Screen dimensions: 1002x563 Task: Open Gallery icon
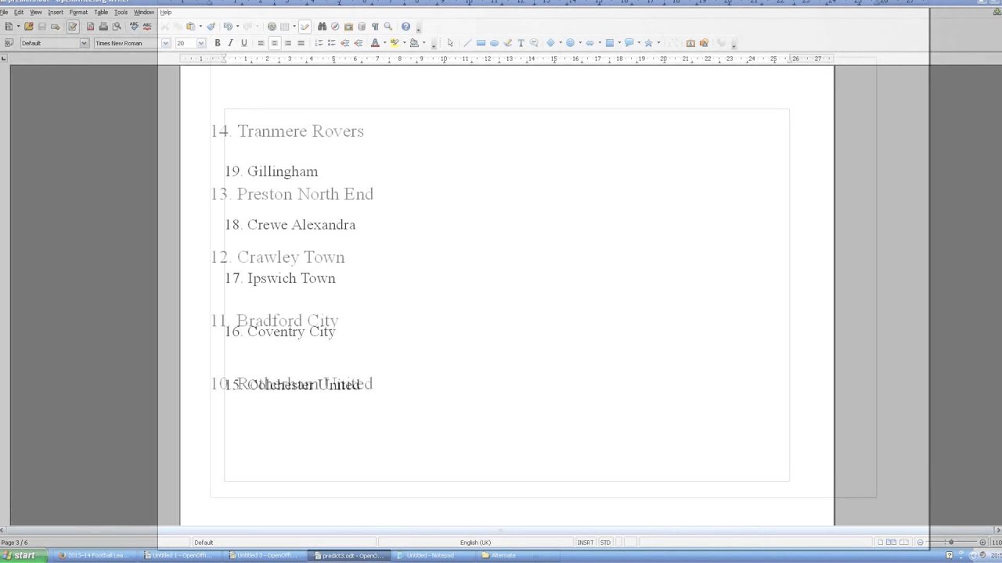click(x=348, y=27)
